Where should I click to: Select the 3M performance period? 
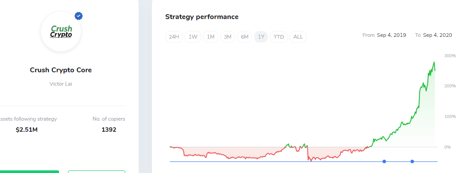click(x=227, y=37)
